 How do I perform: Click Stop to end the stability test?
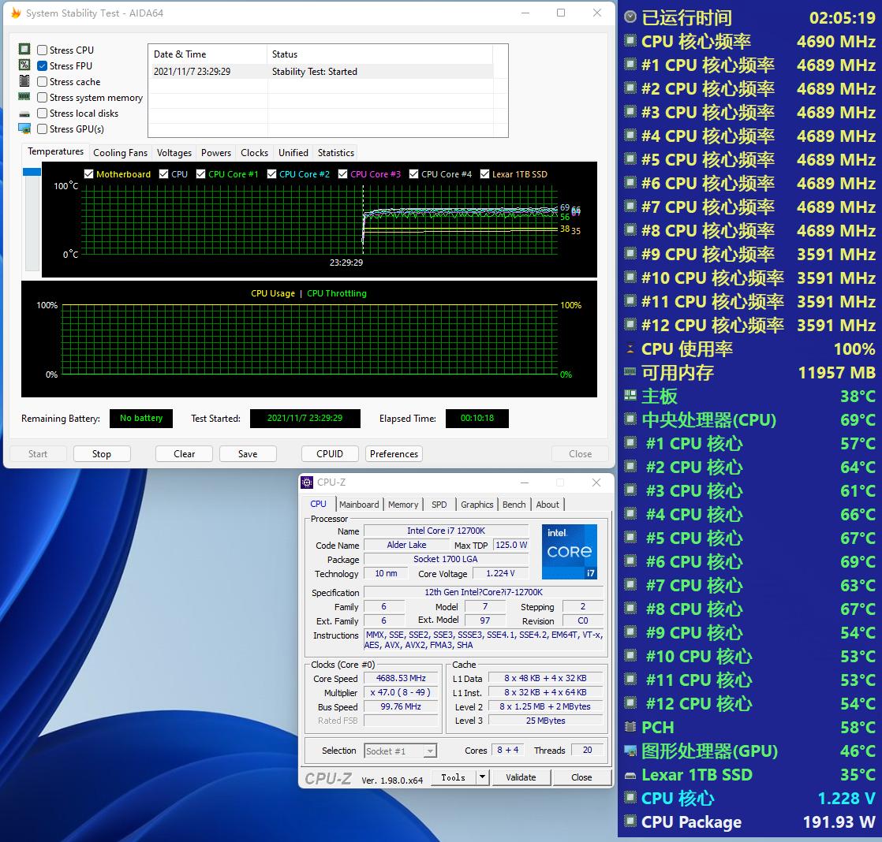(101, 453)
